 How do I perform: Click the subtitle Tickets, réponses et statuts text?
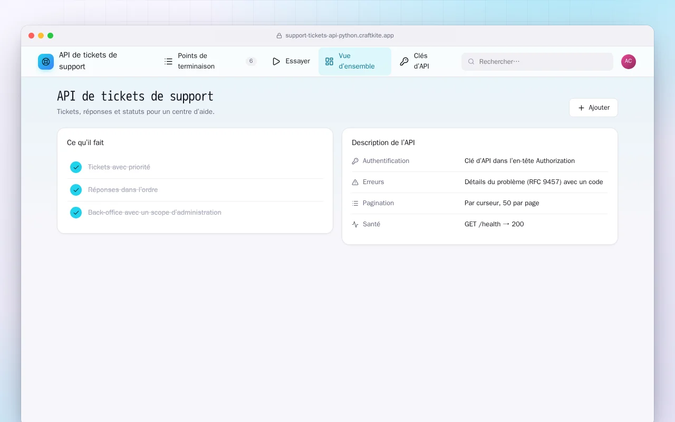[x=136, y=112]
